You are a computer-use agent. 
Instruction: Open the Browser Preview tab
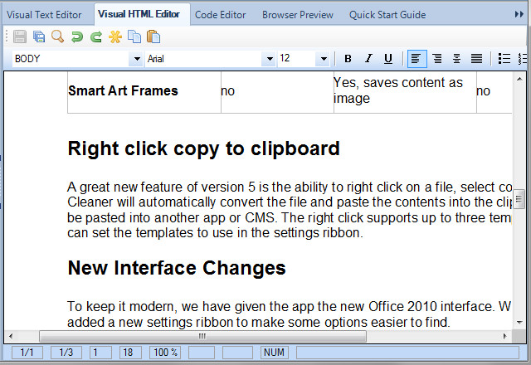point(298,15)
